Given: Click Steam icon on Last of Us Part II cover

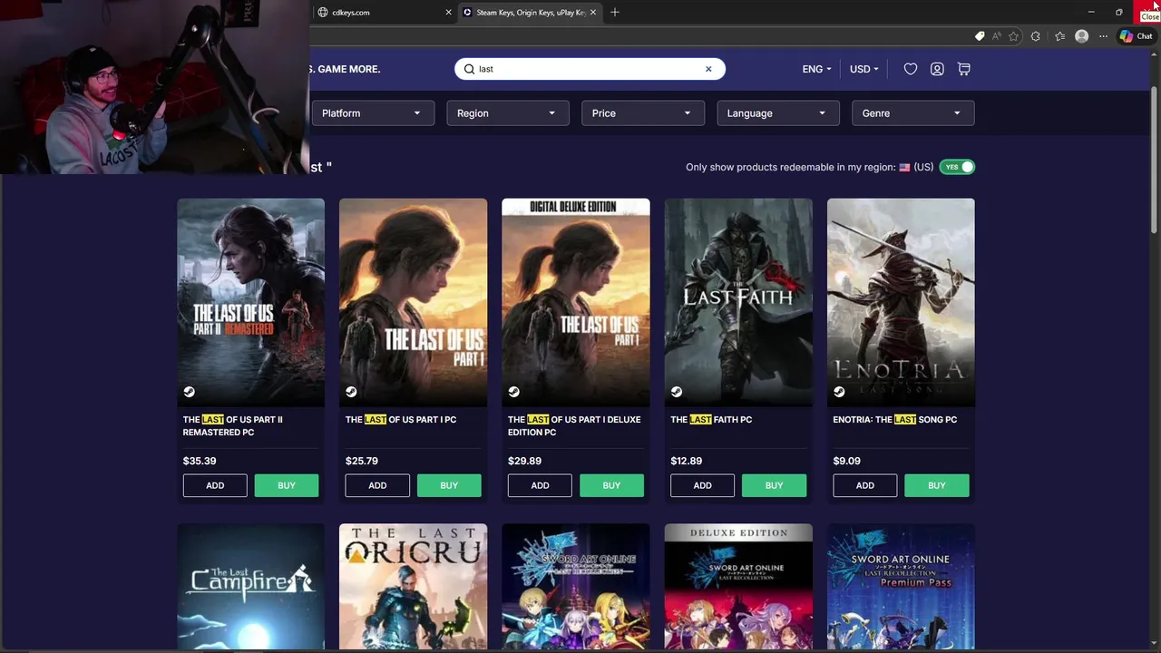Looking at the screenshot, I should [189, 392].
